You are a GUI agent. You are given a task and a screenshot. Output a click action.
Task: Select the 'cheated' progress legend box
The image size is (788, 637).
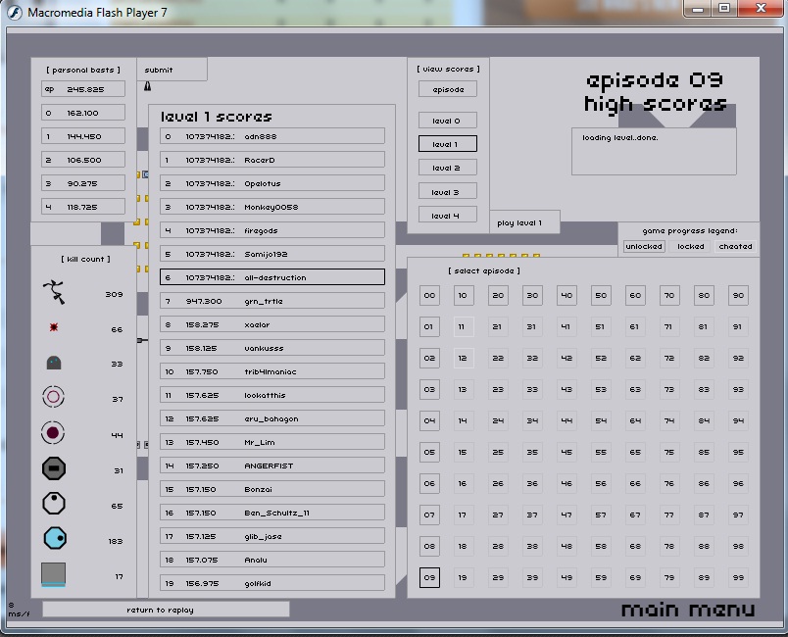pyautogui.click(x=735, y=246)
